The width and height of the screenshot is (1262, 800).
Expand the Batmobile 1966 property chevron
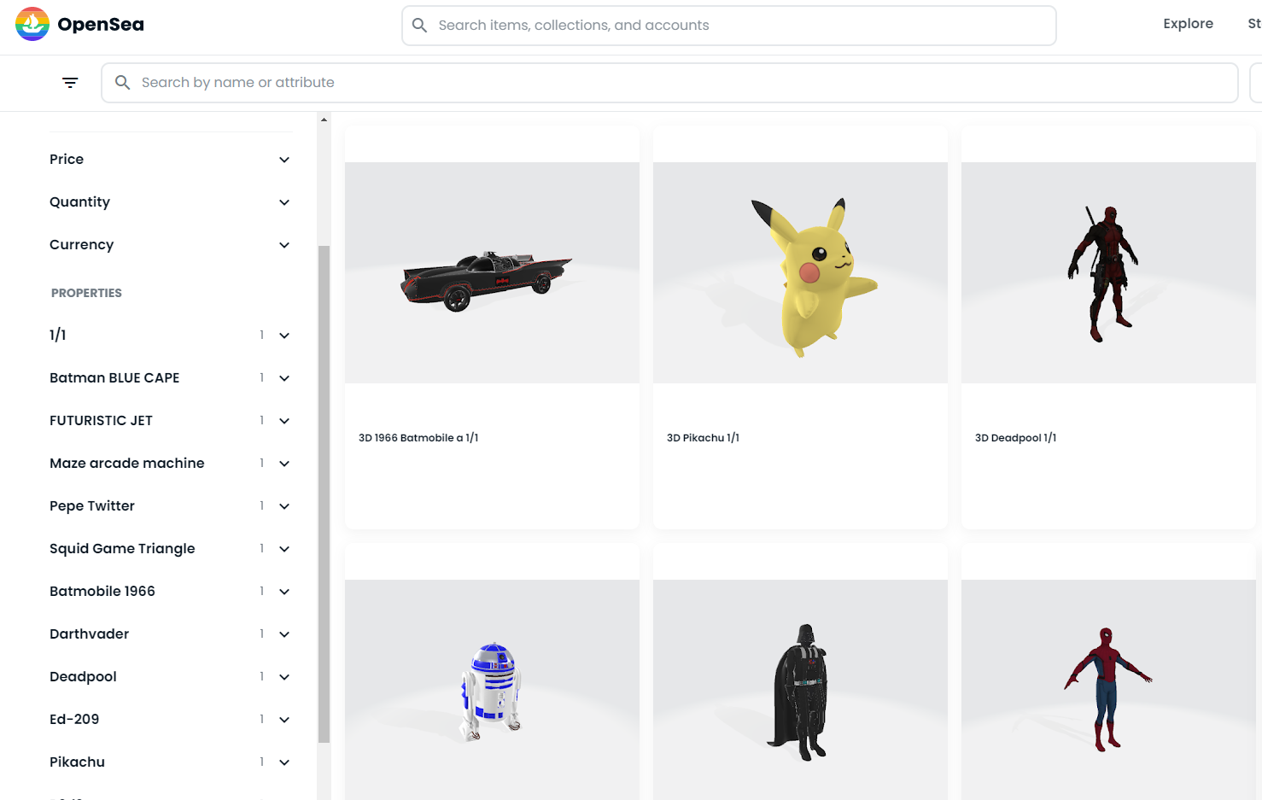284,592
